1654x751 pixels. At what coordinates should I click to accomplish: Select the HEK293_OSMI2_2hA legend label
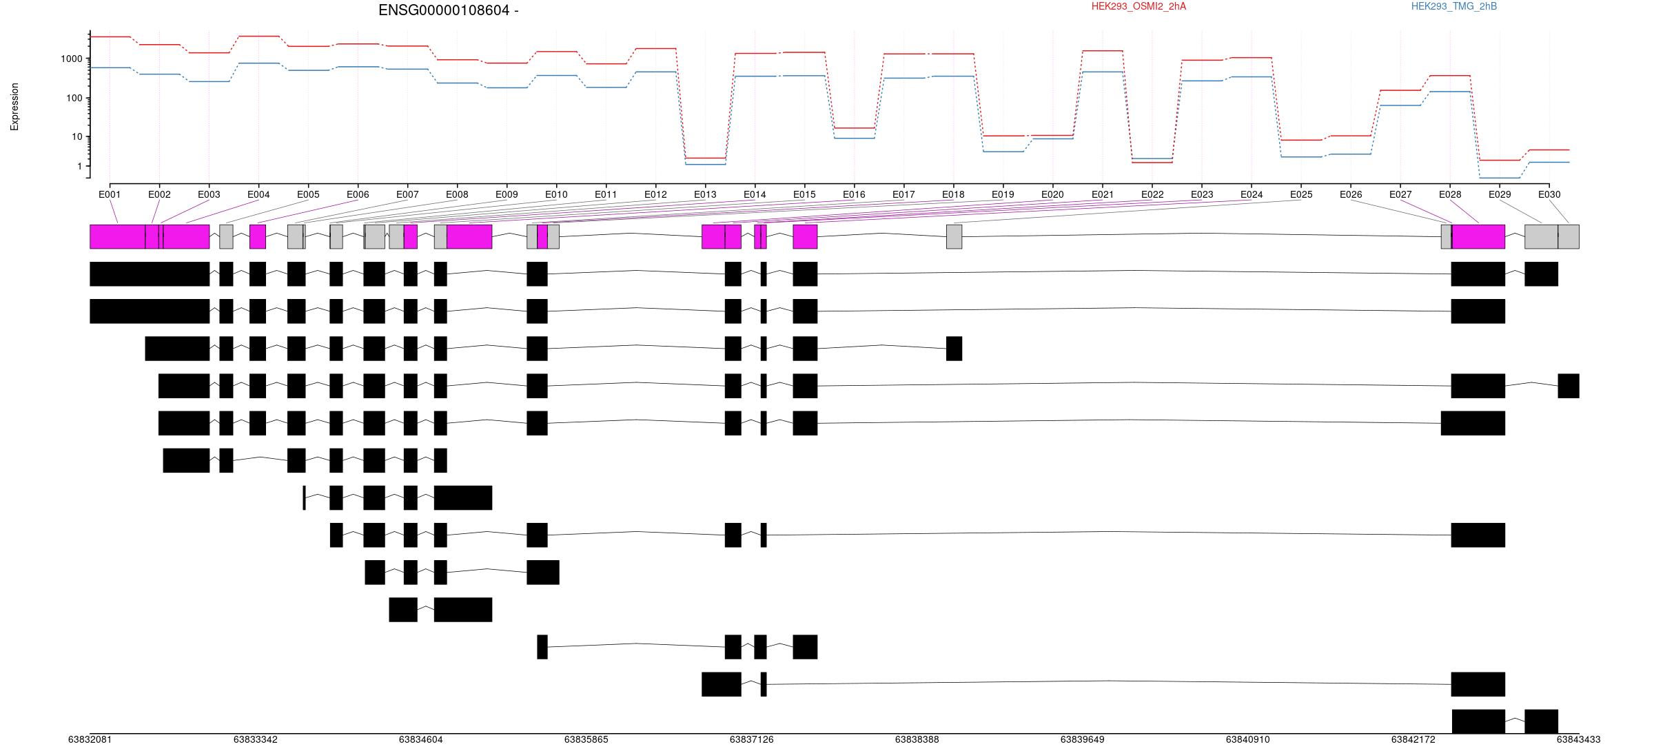pyautogui.click(x=1139, y=6)
